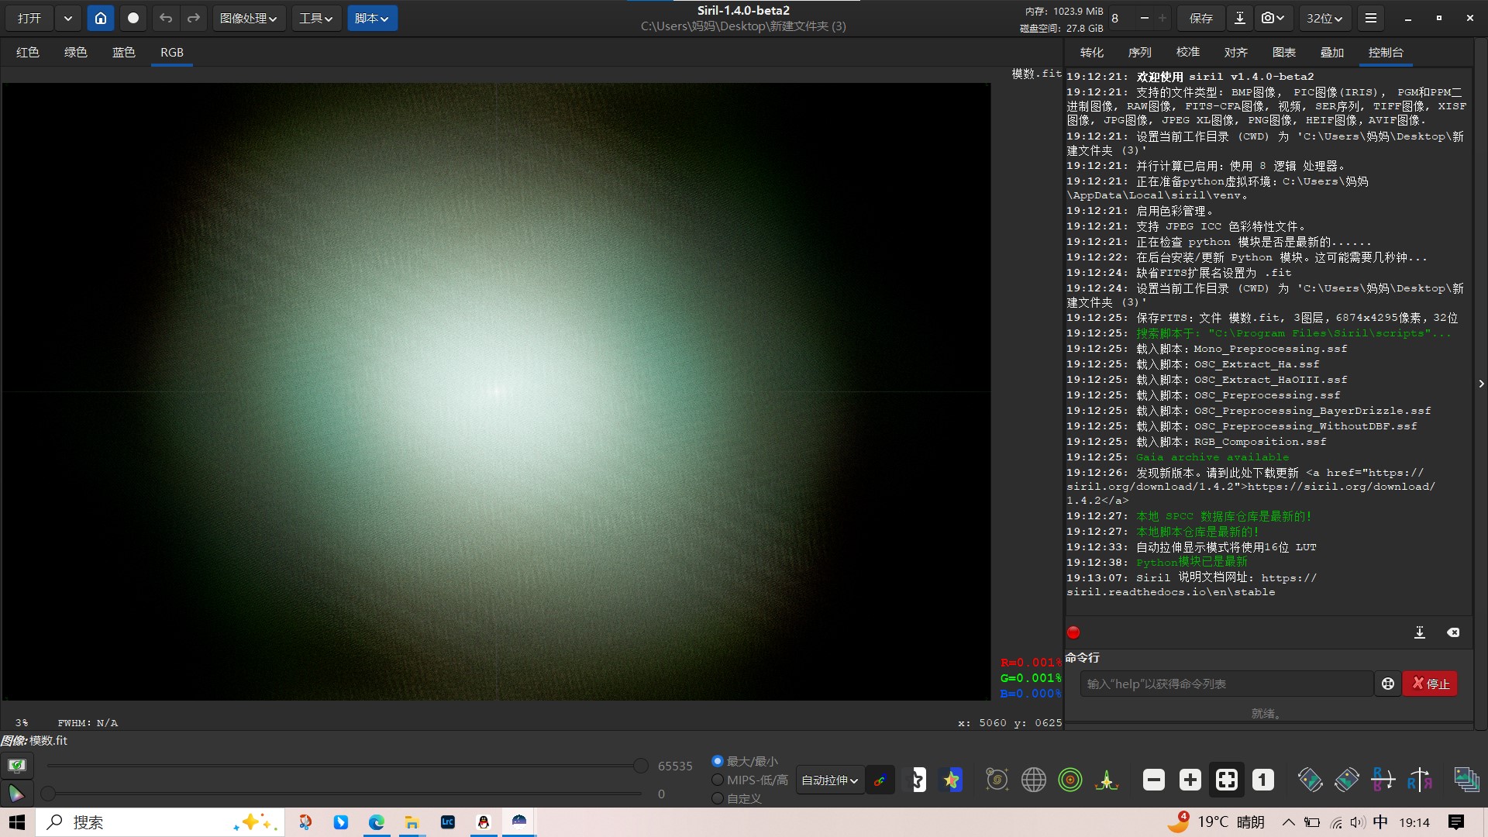Open the 自动拉伸 display mode dropdown
The width and height of the screenshot is (1488, 837).
click(x=829, y=780)
